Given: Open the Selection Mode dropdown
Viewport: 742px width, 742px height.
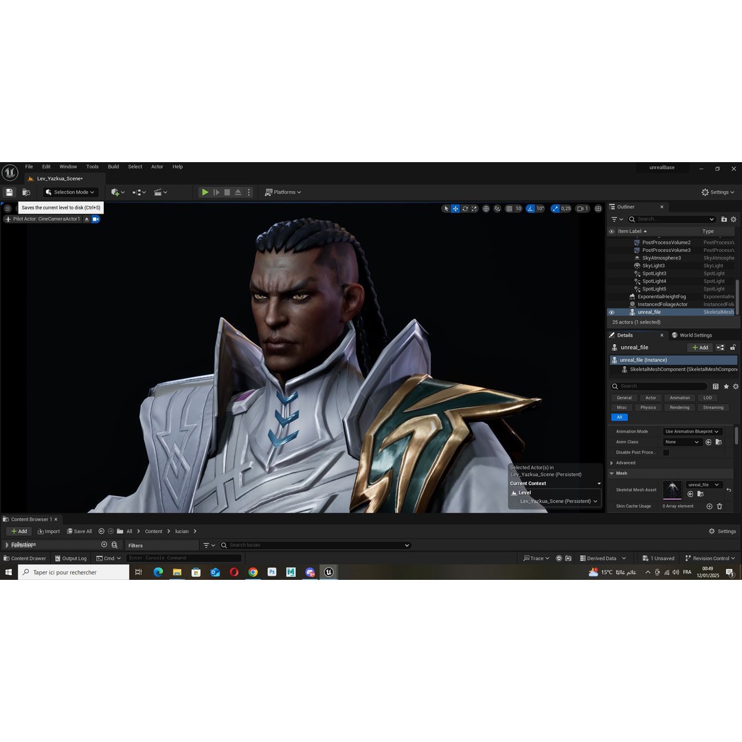Looking at the screenshot, I should coord(71,192).
